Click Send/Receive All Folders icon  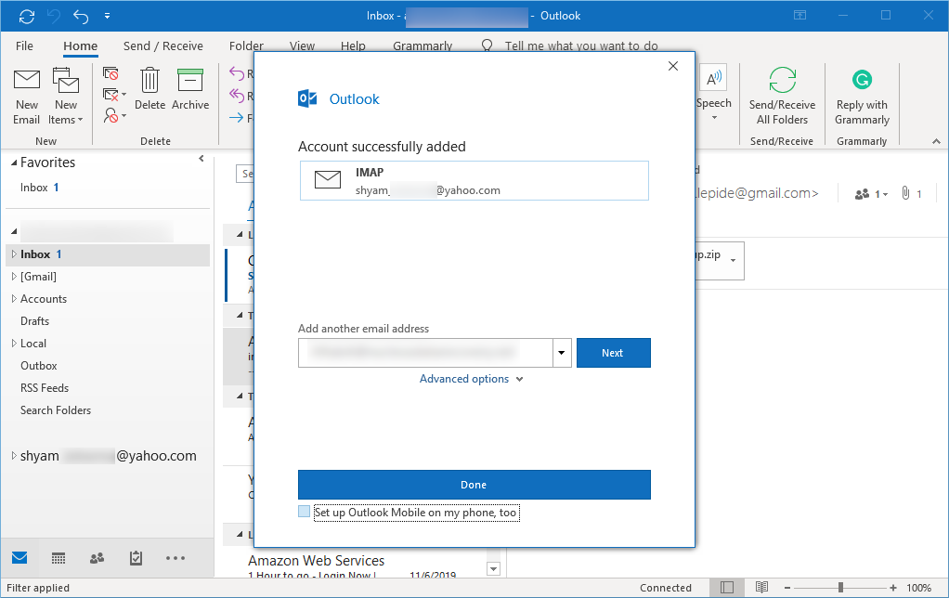coord(782,79)
